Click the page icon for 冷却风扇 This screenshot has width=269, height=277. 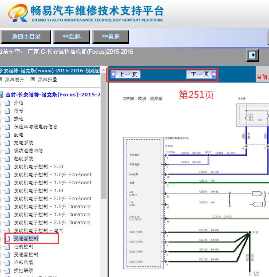[x=8, y=262]
